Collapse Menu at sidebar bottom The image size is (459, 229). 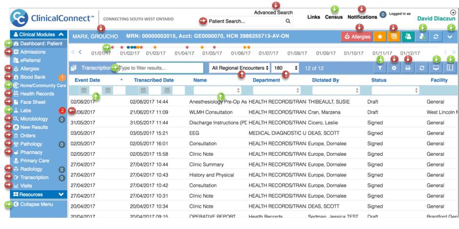coord(33,205)
